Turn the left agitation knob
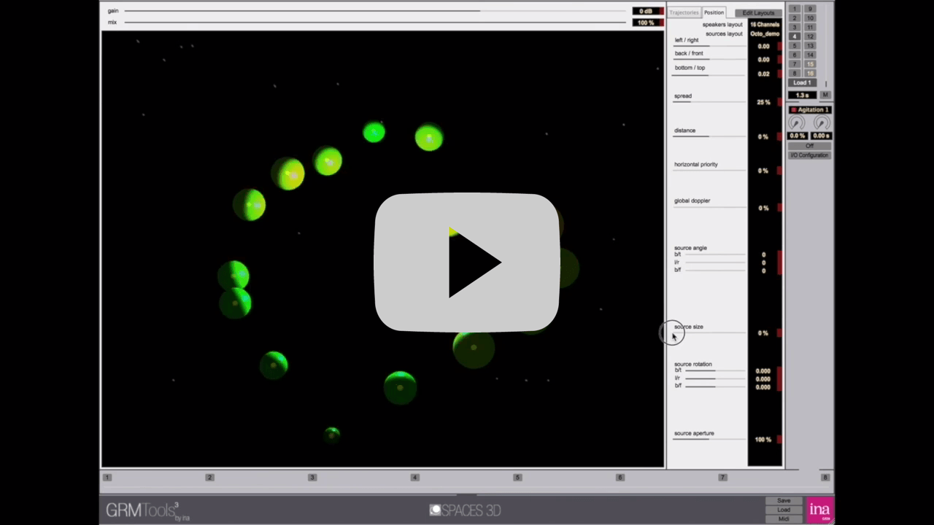The height and width of the screenshot is (525, 934). [x=797, y=123]
